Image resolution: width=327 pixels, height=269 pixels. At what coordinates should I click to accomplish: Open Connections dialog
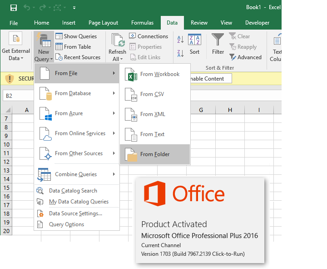(149, 36)
